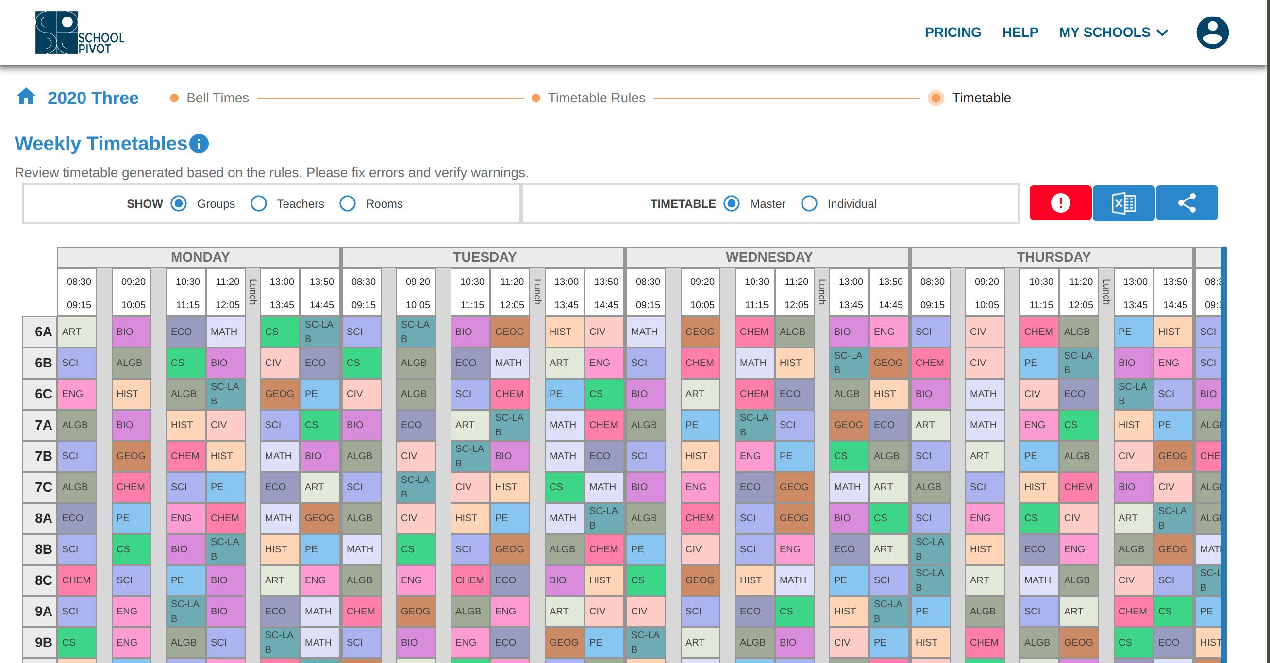Select the 9A group row header
1270x663 pixels.
tap(40, 611)
